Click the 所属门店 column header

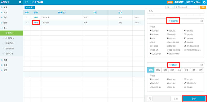coord(62,13)
